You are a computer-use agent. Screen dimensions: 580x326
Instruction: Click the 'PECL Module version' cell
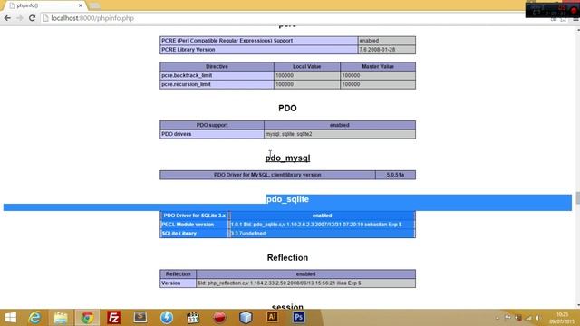194,225
